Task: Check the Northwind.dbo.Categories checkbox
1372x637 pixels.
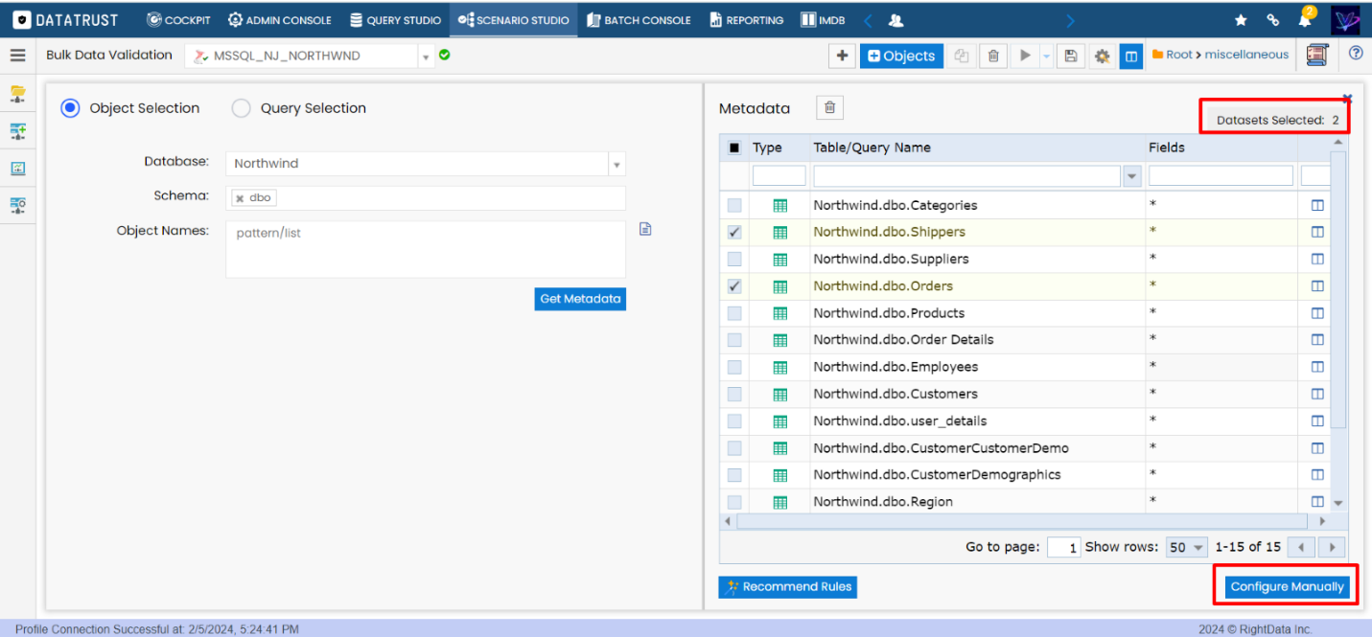Action: pos(734,205)
